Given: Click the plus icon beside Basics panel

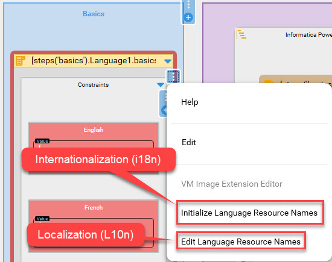Looking at the screenshot, I should [188, 17].
